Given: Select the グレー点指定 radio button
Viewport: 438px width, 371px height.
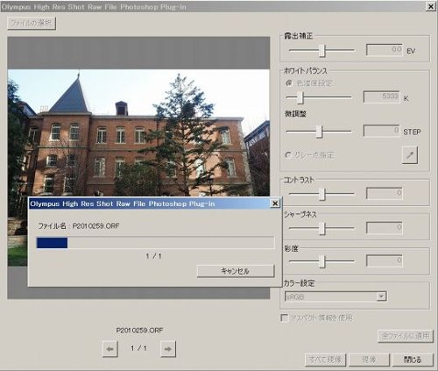Looking at the screenshot, I should (x=288, y=154).
